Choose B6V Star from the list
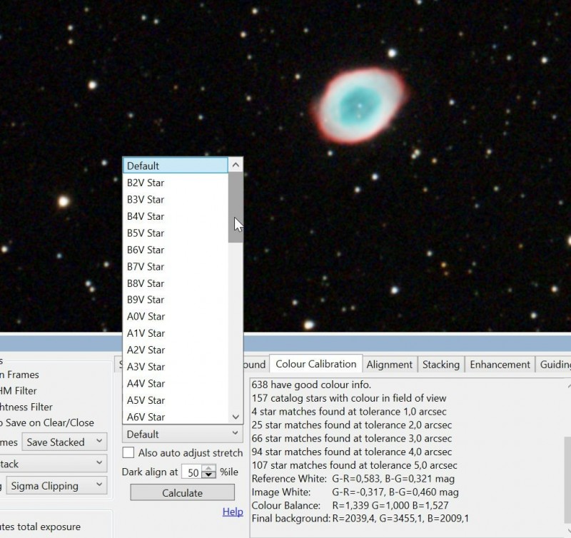This screenshot has width=571, height=538. (176, 250)
